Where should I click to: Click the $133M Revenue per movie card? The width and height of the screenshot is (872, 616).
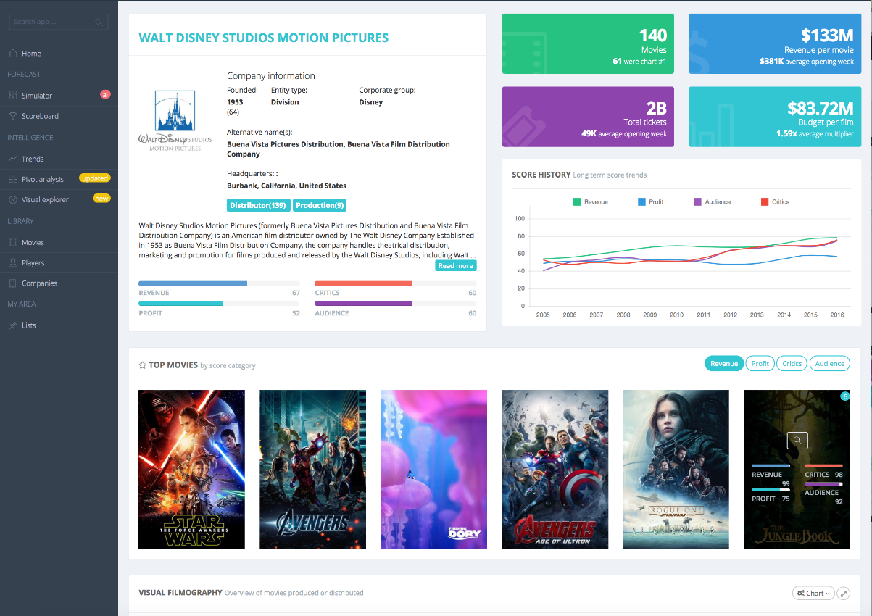[x=775, y=44]
